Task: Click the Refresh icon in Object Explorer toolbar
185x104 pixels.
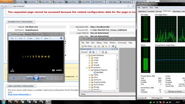Action: 103,52
